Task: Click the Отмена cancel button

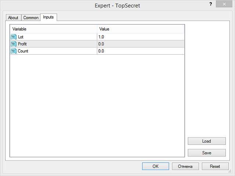Action: (x=185, y=166)
